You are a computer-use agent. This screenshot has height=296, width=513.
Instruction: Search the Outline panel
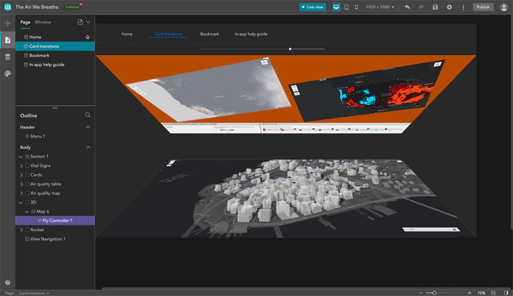[x=88, y=115]
